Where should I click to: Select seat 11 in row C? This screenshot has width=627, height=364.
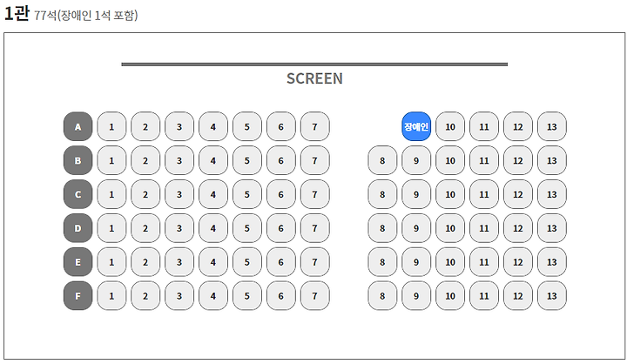[484, 194]
